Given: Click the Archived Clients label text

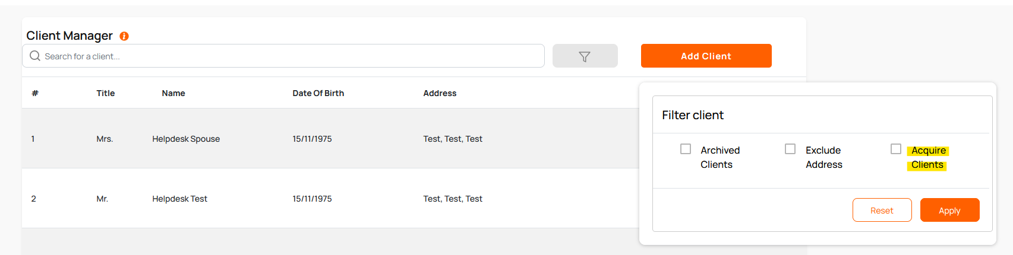Looking at the screenshot, I should coord(719,158).
